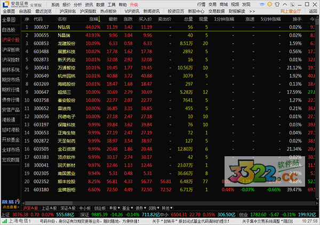Collapse toolbar with the up-chevron icon
Viewport: 320px width, 225px height.
point(285,4)
